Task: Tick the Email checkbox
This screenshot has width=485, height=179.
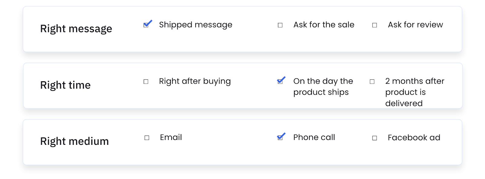Action: (147, 138)
